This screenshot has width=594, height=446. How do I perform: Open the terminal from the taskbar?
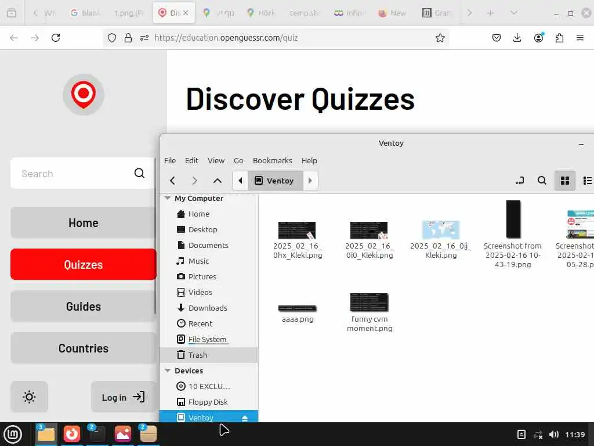click(x=97, y=433)
